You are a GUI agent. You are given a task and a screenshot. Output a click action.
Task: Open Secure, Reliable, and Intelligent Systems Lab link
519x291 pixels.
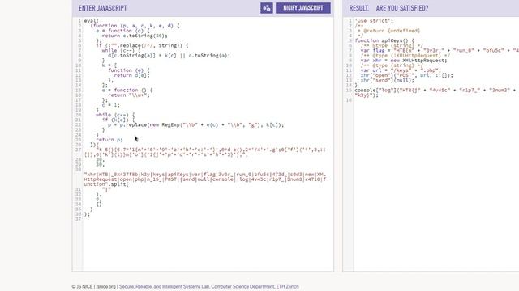(164, 286)
